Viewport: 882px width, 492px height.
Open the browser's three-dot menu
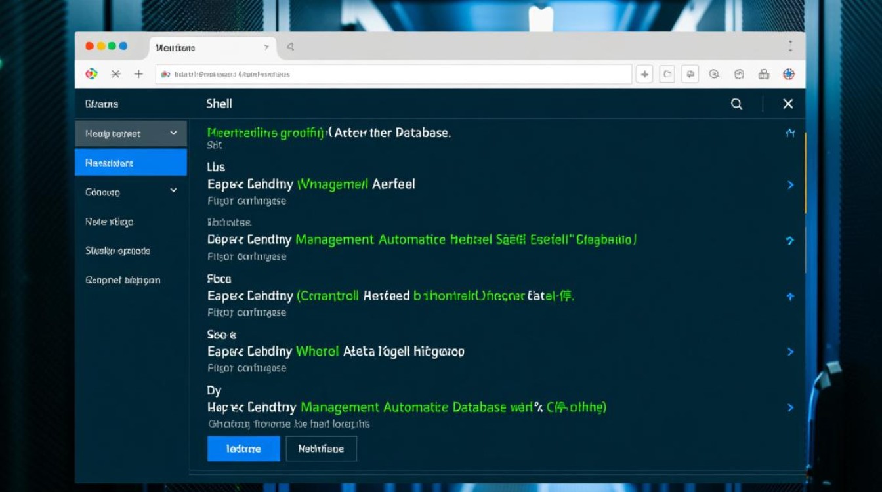790,47
